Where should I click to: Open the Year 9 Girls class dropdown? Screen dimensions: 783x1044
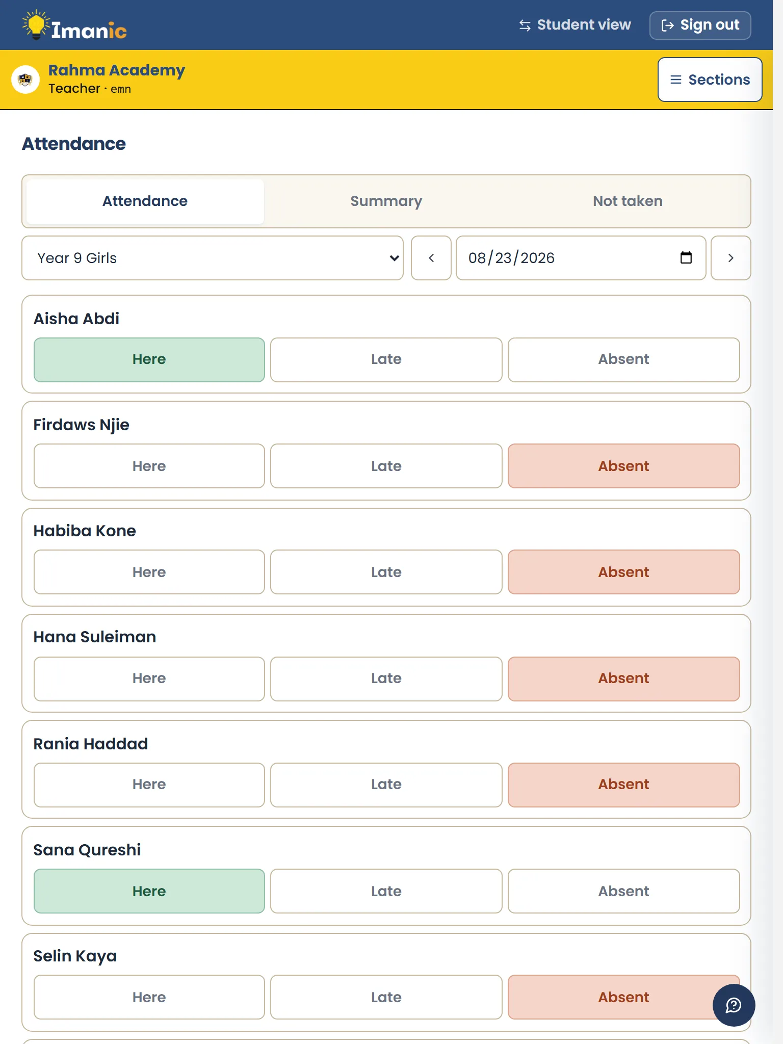(x=213, y=258)
